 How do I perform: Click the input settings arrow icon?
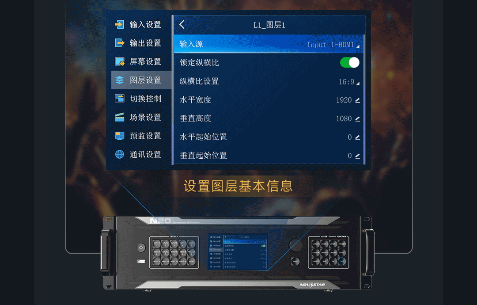tap(120, 24)
